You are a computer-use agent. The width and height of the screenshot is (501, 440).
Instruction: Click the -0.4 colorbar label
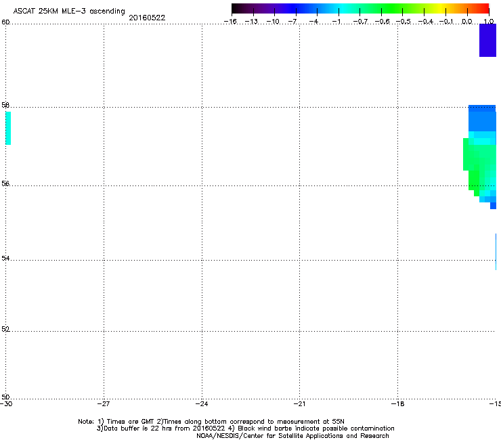[425, 22]
